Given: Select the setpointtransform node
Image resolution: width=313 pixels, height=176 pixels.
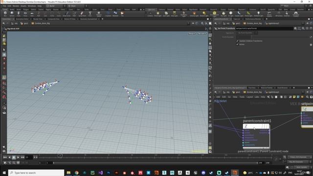Looking at the screenshot, I should (307, 117).
